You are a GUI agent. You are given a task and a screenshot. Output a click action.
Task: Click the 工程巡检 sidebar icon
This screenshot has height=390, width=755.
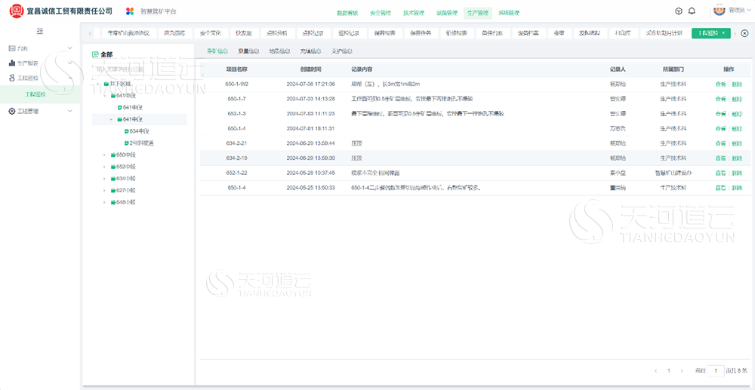(12, 78)
